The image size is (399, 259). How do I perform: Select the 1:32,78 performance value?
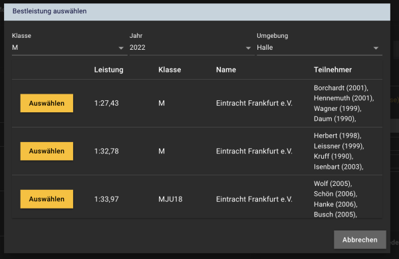(106, 151)
